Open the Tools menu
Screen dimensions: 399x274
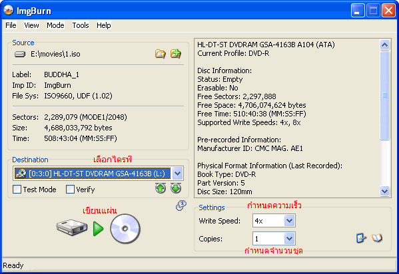click(x=81, y=25)
